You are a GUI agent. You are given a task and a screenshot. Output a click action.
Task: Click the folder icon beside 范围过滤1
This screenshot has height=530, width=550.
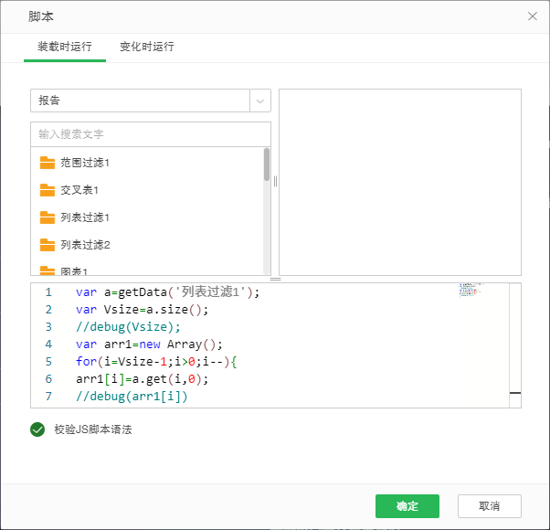tap(48, 163)
